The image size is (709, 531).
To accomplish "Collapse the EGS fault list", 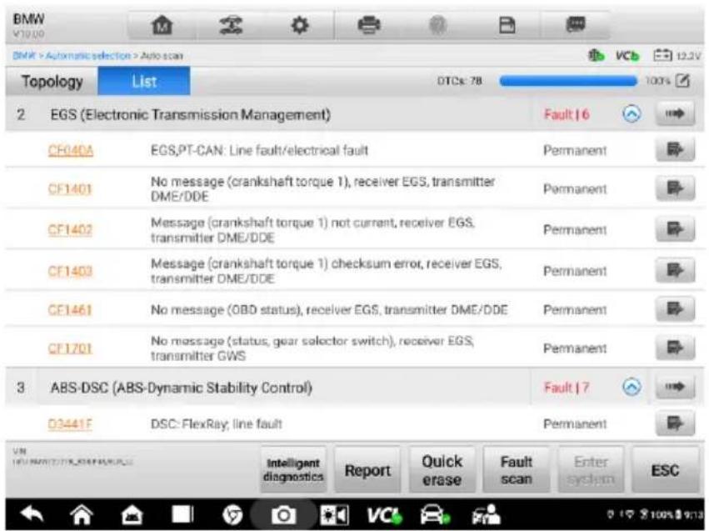I will [x=632, y=114].
